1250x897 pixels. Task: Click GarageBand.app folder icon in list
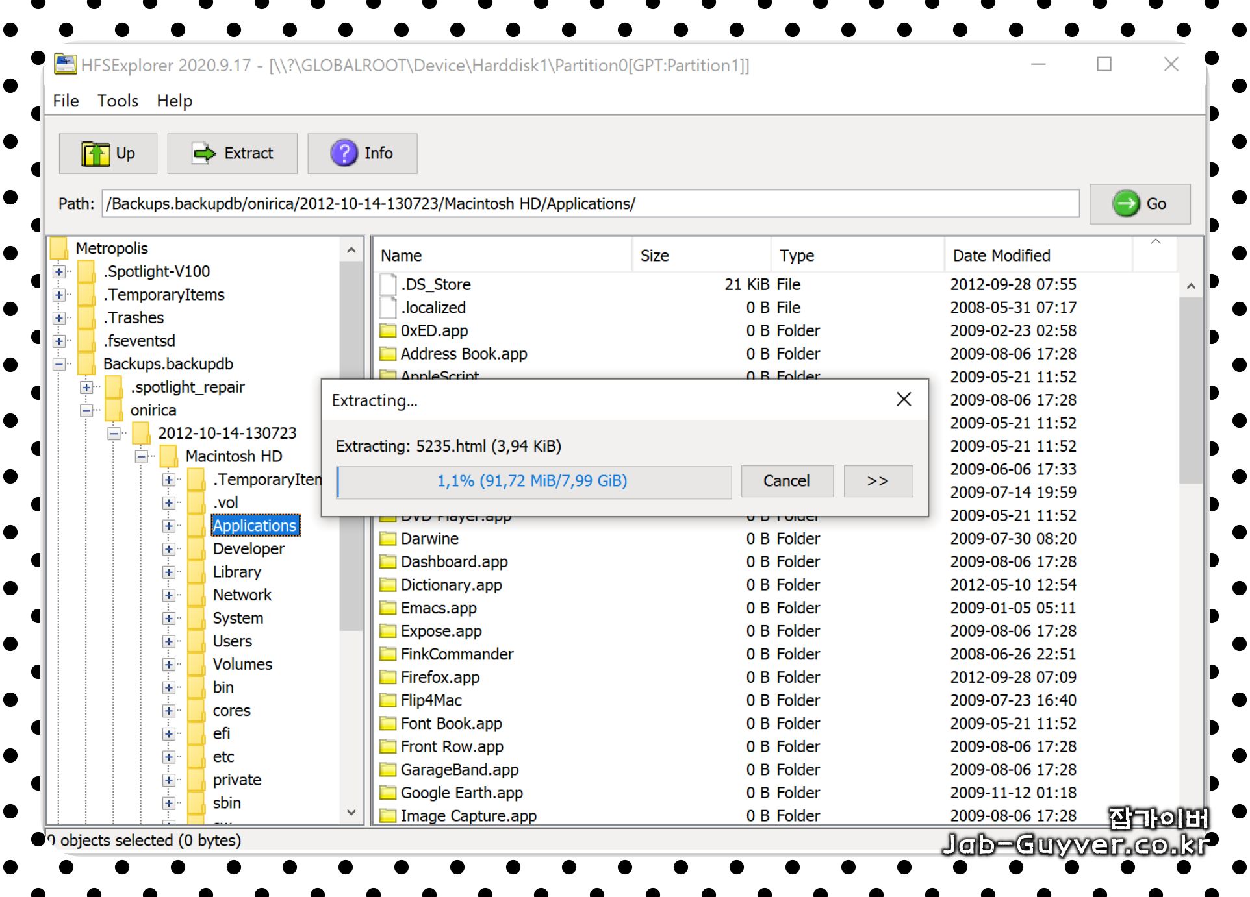(388, 770)
